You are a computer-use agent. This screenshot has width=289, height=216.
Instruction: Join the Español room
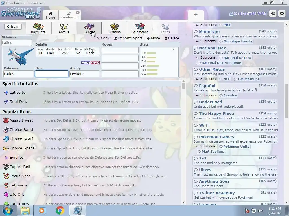coord(235,88)
